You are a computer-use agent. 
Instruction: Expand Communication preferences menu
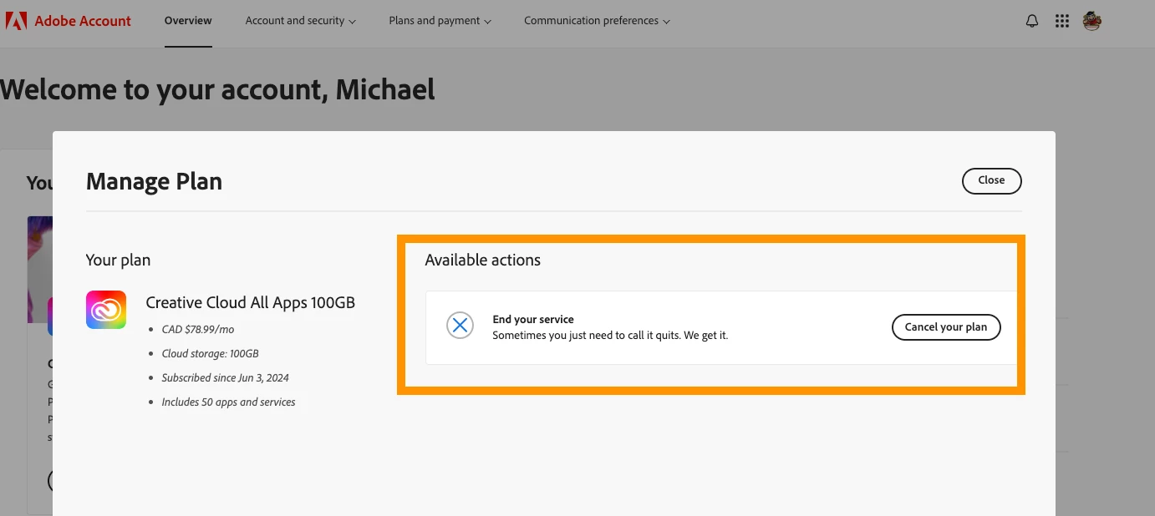(x=597, y=21)
